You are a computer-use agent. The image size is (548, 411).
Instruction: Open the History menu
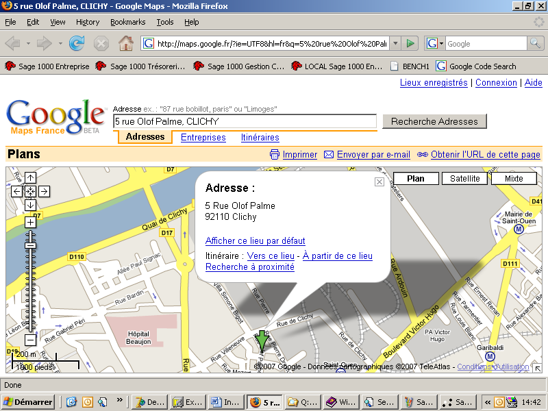click(x=88, y=22)
